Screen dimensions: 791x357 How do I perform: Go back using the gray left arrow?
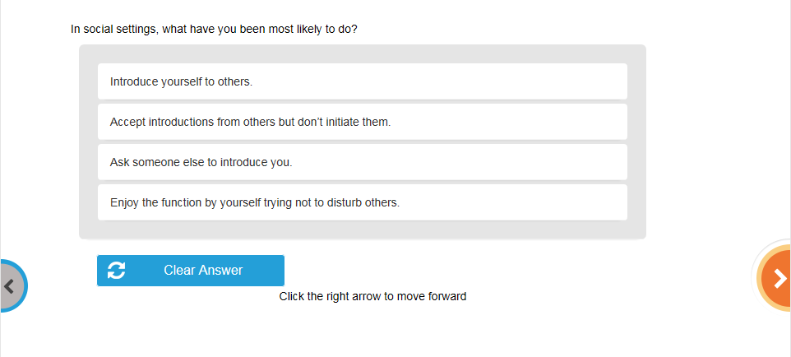click(10, 286)
